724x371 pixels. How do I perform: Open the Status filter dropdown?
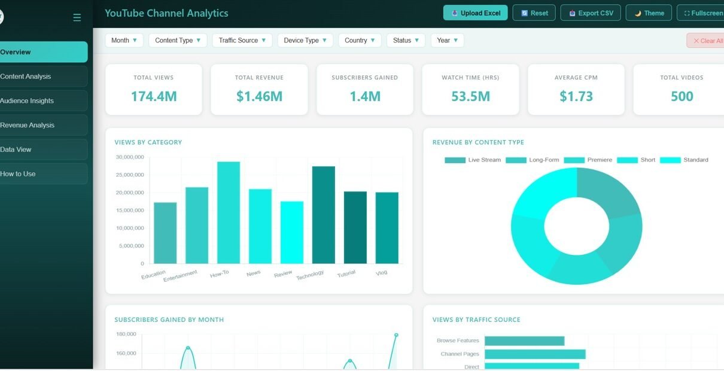pyautogui.click(x=406, y=40)
